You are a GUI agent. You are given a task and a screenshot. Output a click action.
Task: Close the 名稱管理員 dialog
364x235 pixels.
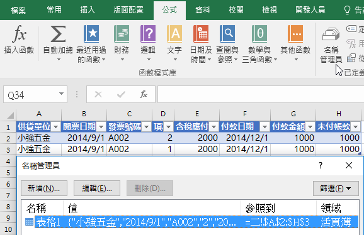tap(349, 165)
